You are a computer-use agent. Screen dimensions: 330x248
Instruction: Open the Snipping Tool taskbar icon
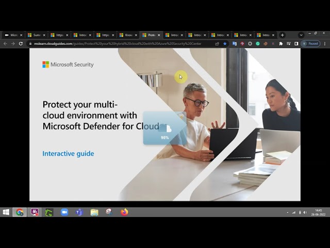(109, 212)
